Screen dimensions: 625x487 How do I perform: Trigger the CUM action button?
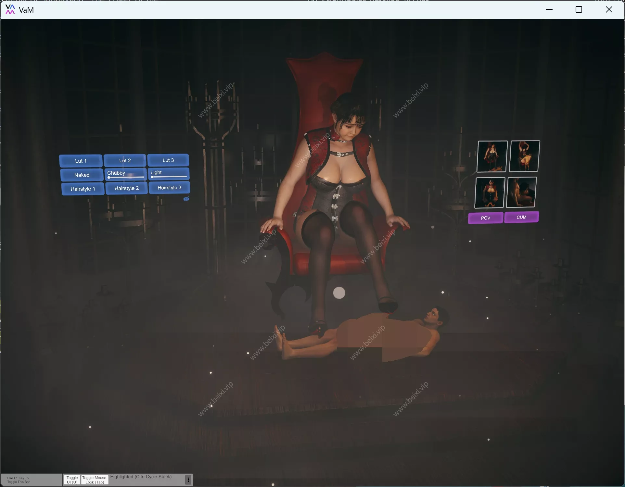(521, 217)
